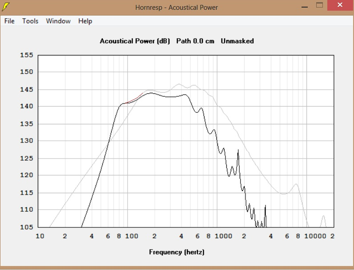This screenshot has height=270, width=354.
Task: Click the window title 'Hornresp - Acoustical Power'
Action: click(177, 8)
